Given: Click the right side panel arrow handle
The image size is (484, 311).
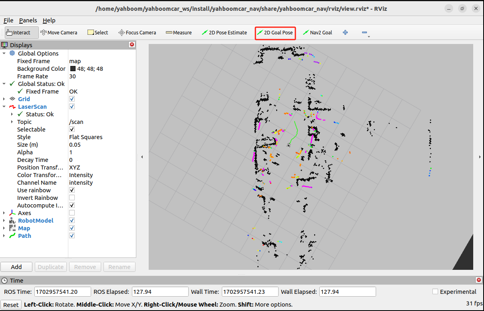Looking at the screenshot, I should pos(480,157).
